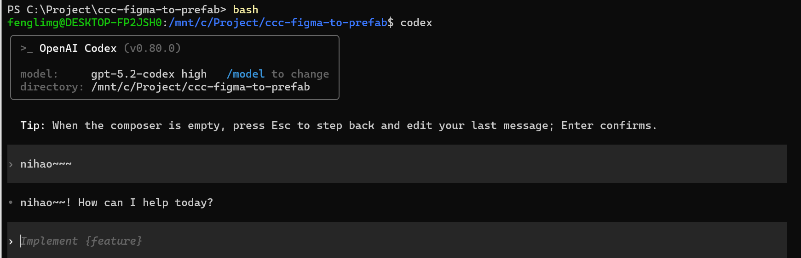Click the bash command in PowerShell line
The width and height of the screenshot is (801, 258).
point(245,10)
